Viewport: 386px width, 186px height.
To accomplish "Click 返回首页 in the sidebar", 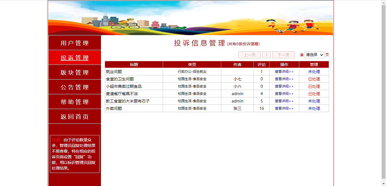I will click(75, 117).
